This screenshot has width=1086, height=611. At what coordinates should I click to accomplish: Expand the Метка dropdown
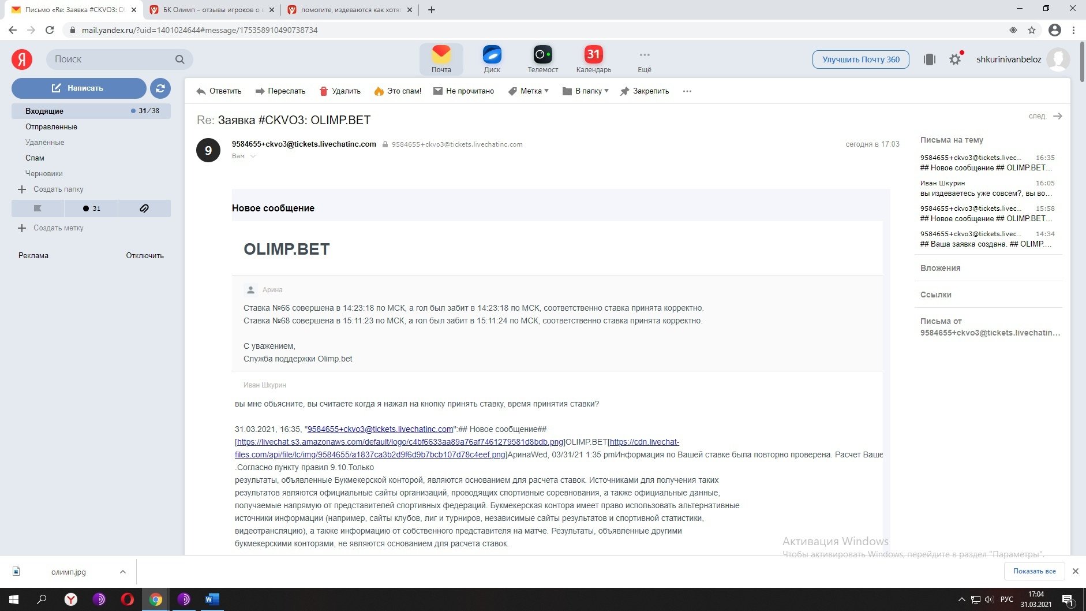tap(529, 91)
